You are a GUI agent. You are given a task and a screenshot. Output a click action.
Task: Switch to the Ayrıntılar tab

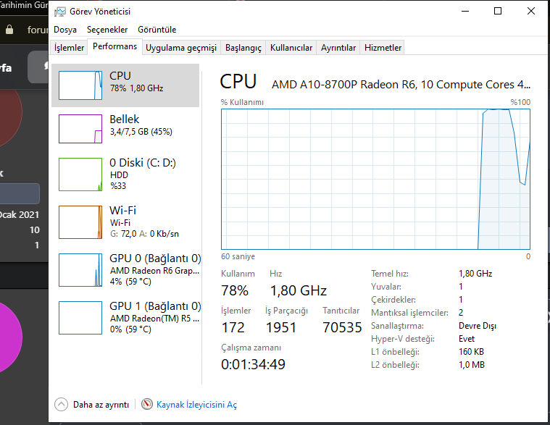tap(338, 48)
